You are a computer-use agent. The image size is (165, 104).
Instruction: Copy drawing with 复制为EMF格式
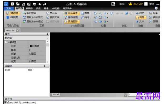click(33, 17)
